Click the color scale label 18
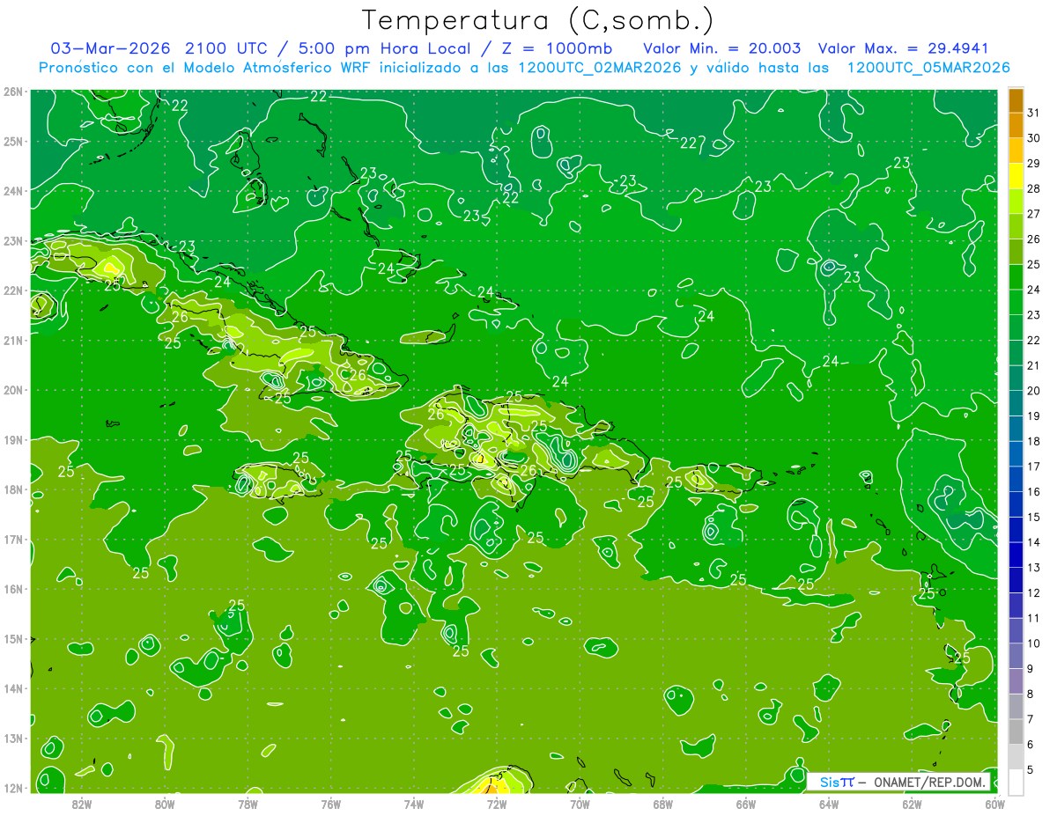The width and height of the screenshot is (1057, 816). click(x=1033, y=440)
